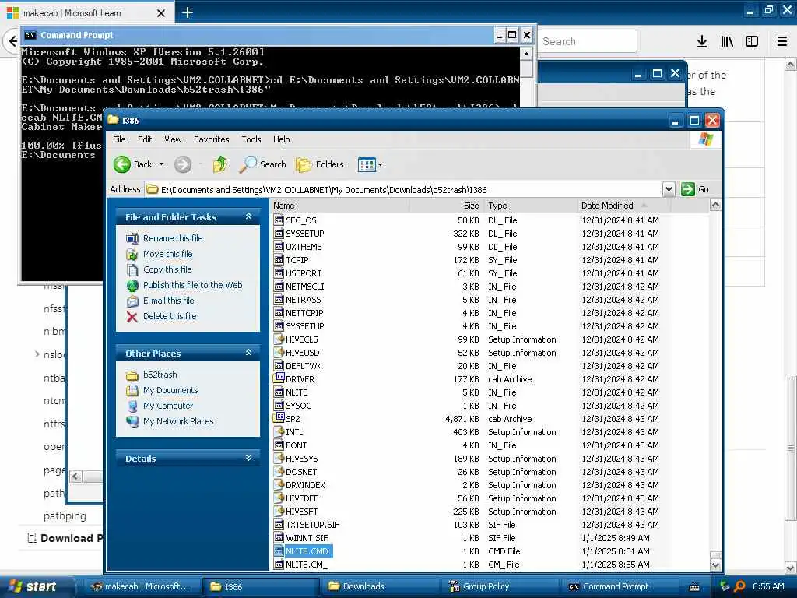Open the Tools menu in I386 window
Image resolution: width=797 pixels, height=598 pixels.
(x=251, y=139)
